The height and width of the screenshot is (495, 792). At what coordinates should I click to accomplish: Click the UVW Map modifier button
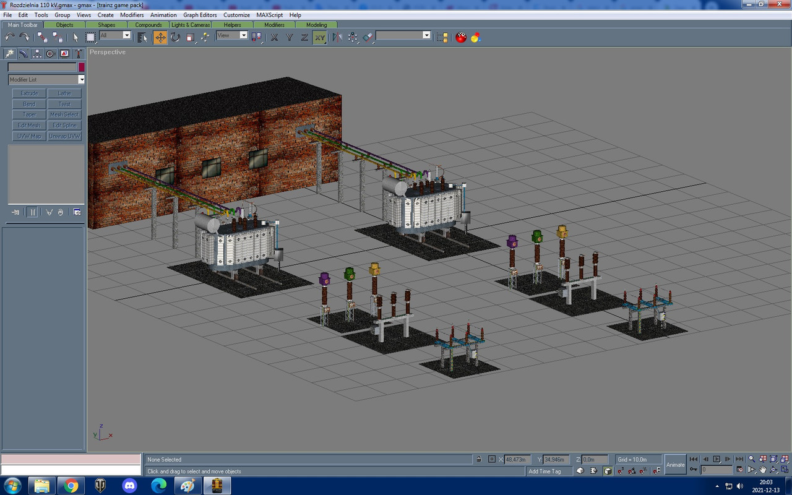tap(29, 136)
